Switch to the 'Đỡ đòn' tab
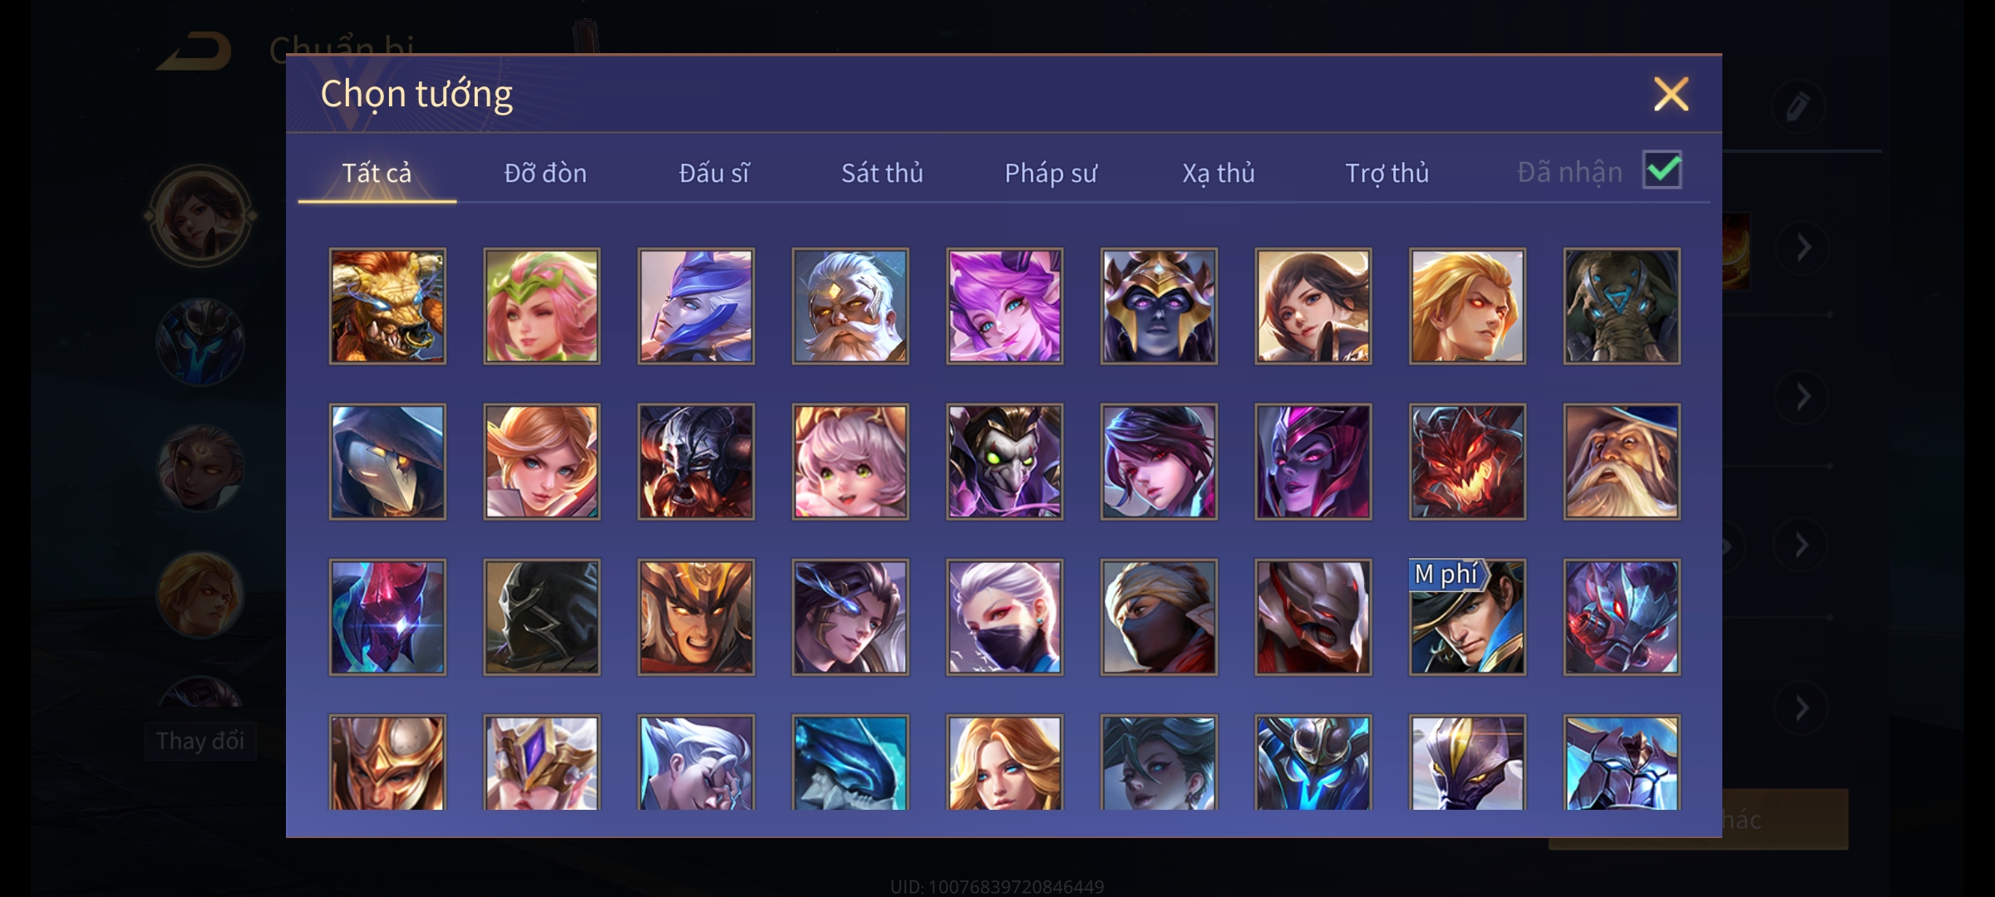 [x=545, y=173]
